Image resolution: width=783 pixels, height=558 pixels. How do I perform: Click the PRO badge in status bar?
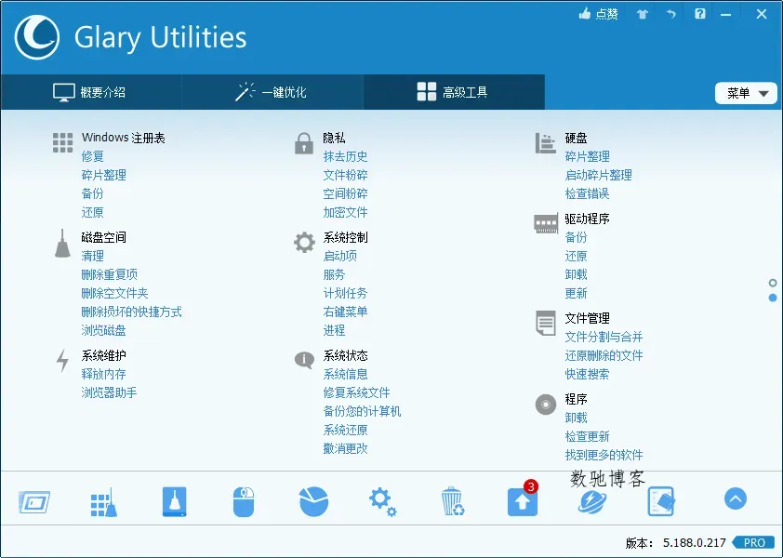click(754, 542)
